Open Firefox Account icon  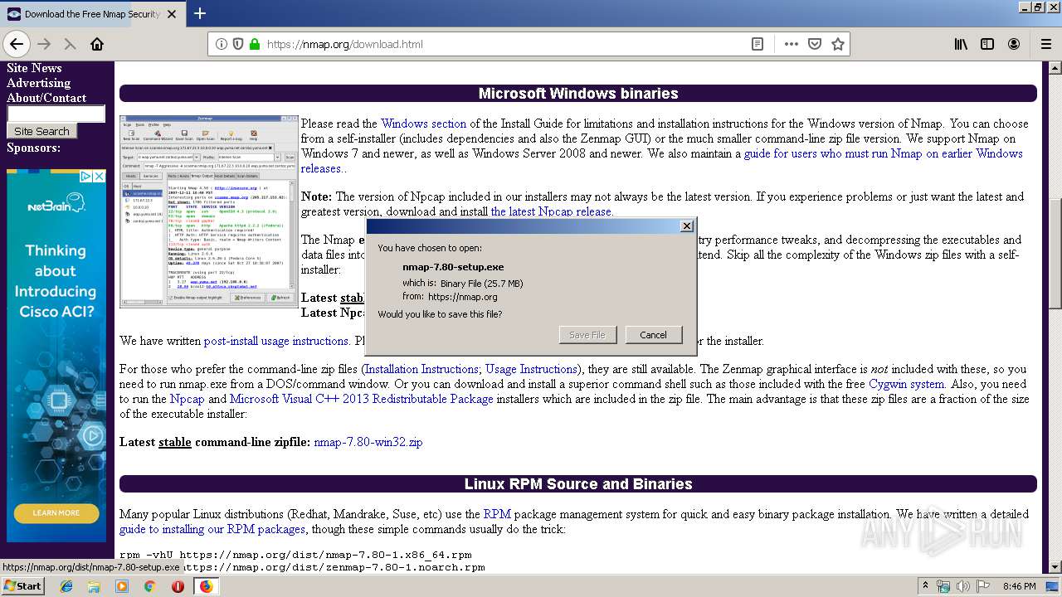coord(1014,44)
